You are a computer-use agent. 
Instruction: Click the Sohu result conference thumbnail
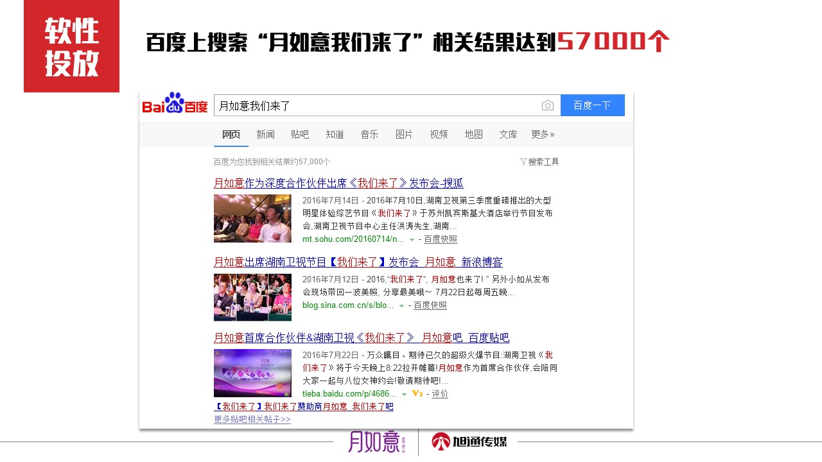click(252, 218)
